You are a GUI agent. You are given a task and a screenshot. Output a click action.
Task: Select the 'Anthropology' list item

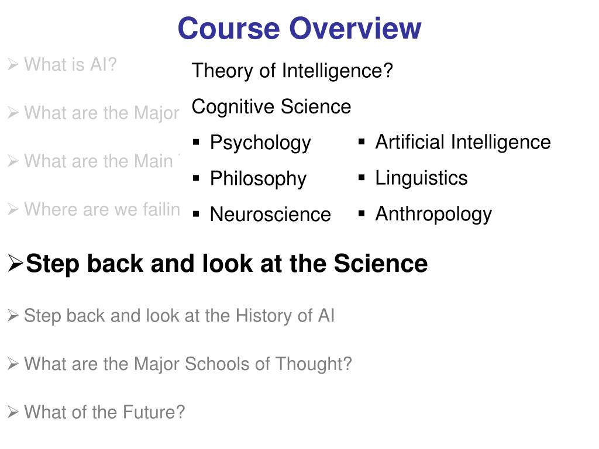click(x=433, y=214)
